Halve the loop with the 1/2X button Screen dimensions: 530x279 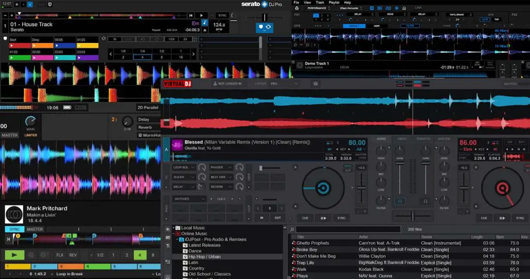tap(172, 39)
